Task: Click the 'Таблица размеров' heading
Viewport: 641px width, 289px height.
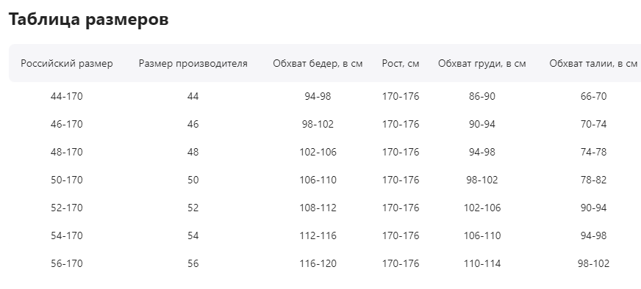Action: 89,20
